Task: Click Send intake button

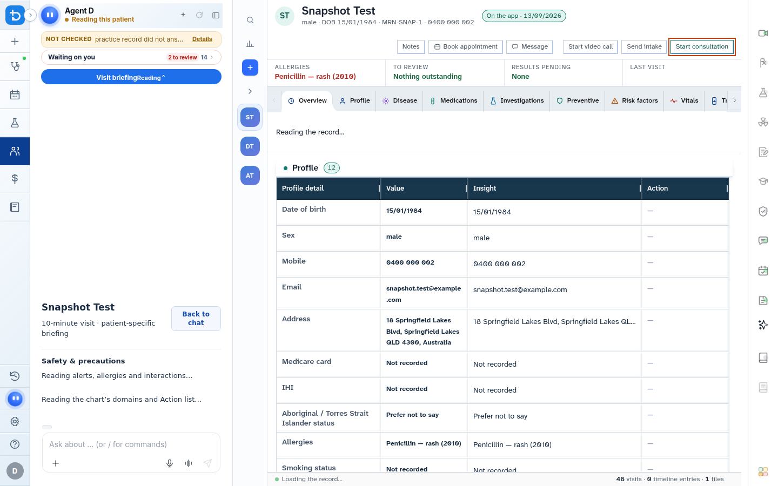Action: 644,47
